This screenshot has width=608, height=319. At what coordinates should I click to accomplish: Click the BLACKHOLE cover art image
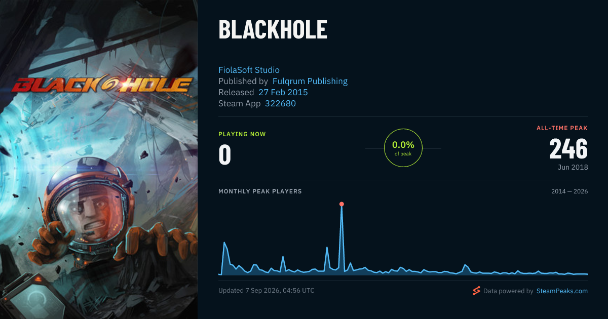pos(99,159)
